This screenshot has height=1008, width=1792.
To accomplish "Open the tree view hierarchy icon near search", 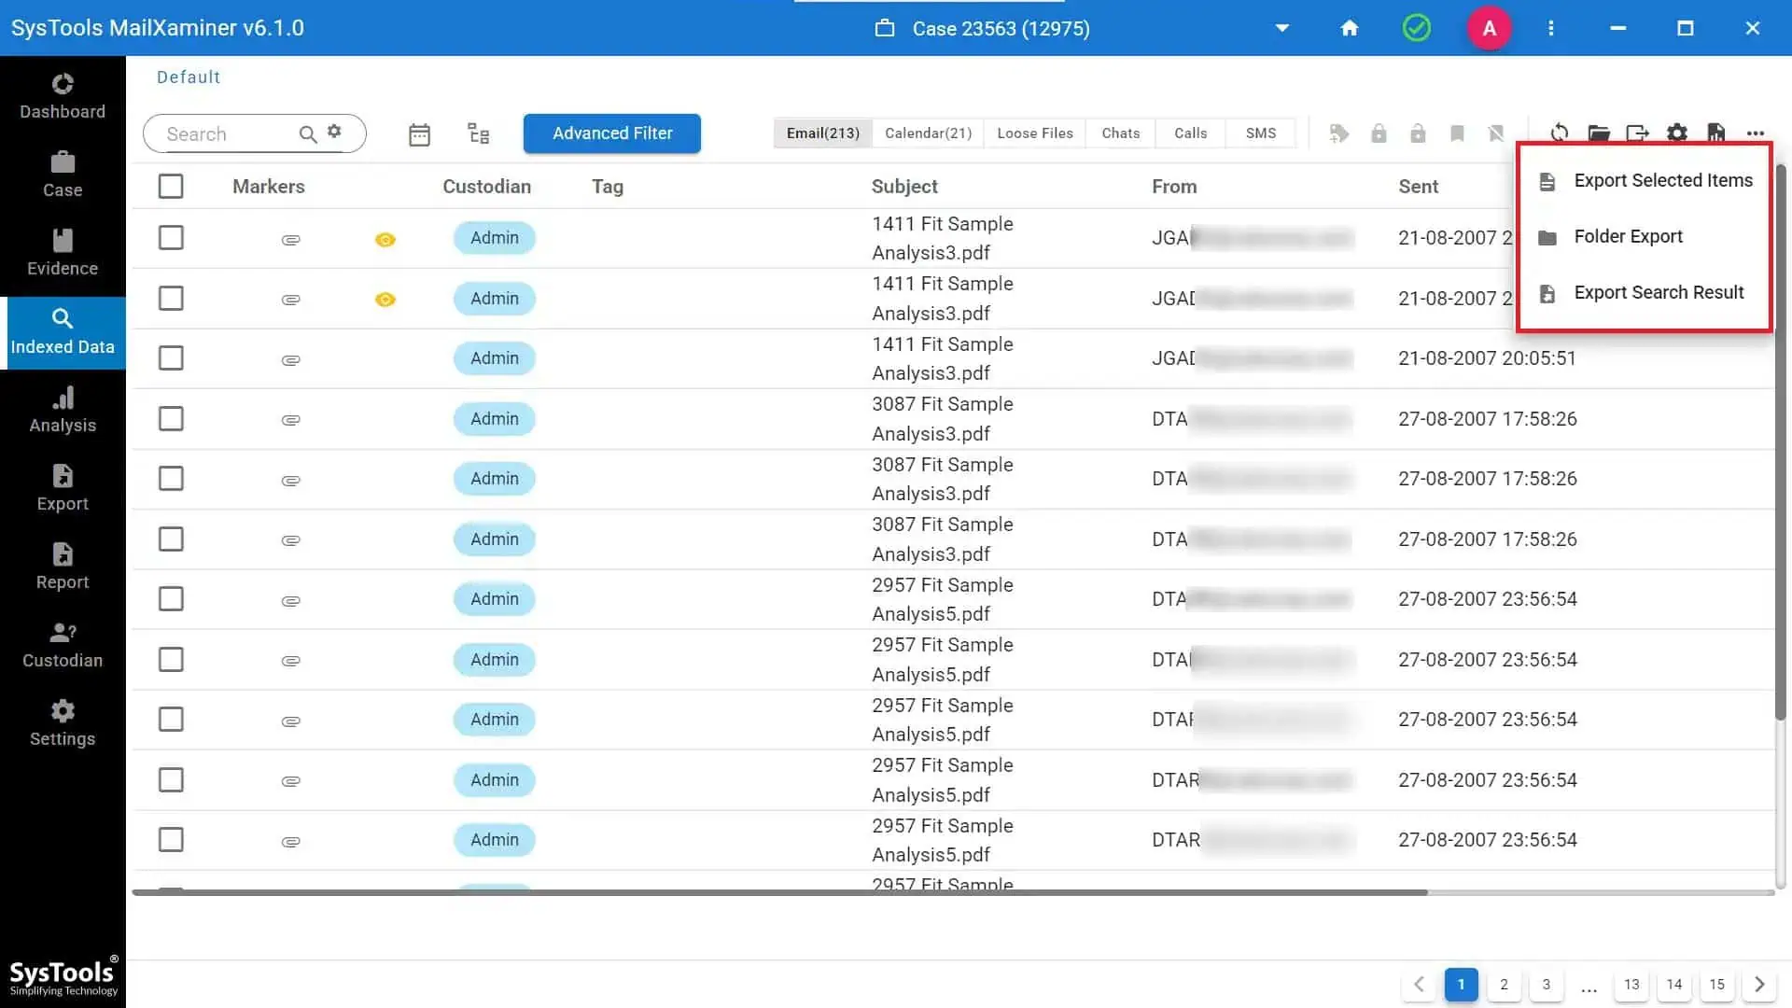I will [x=478, y=133].
